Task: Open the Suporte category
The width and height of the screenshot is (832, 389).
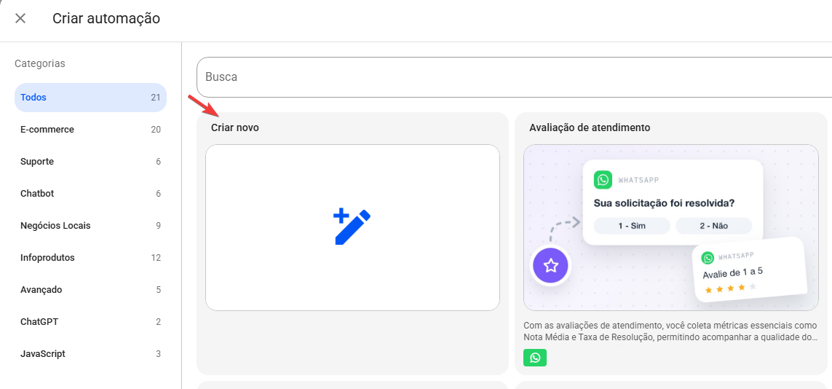Action: [90, 161]
